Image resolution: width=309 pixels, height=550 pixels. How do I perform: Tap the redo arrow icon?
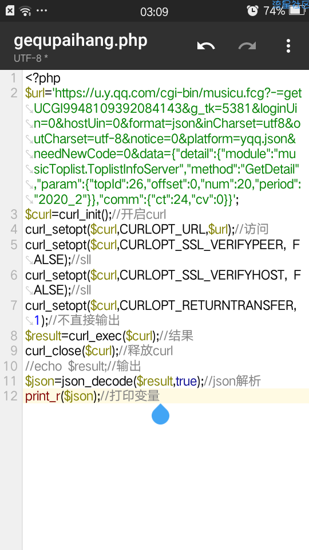coord(247,46)
